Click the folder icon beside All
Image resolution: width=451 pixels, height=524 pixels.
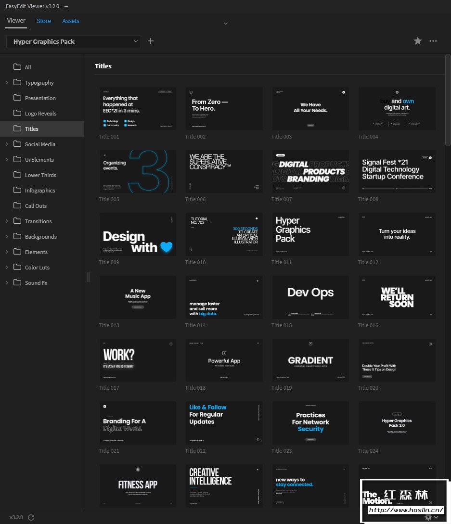17,67
